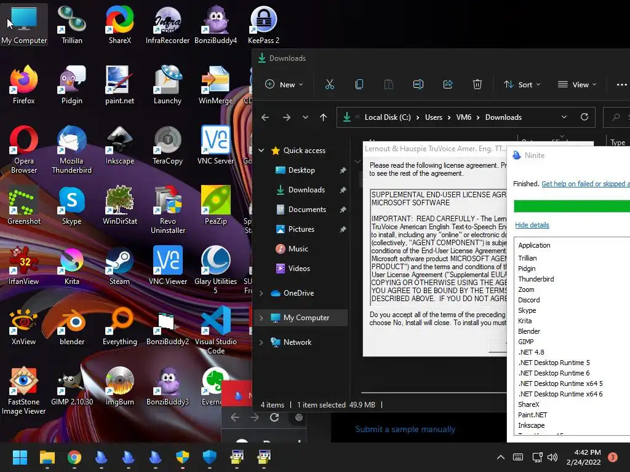Select the Glary Utilities 5 desktop icon

[216, 270]
